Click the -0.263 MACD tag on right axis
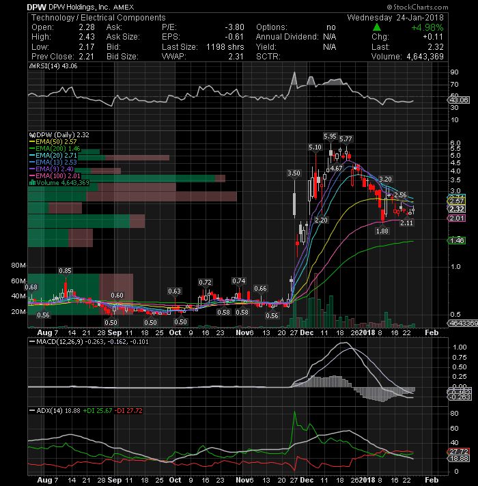 pos(460,397)
